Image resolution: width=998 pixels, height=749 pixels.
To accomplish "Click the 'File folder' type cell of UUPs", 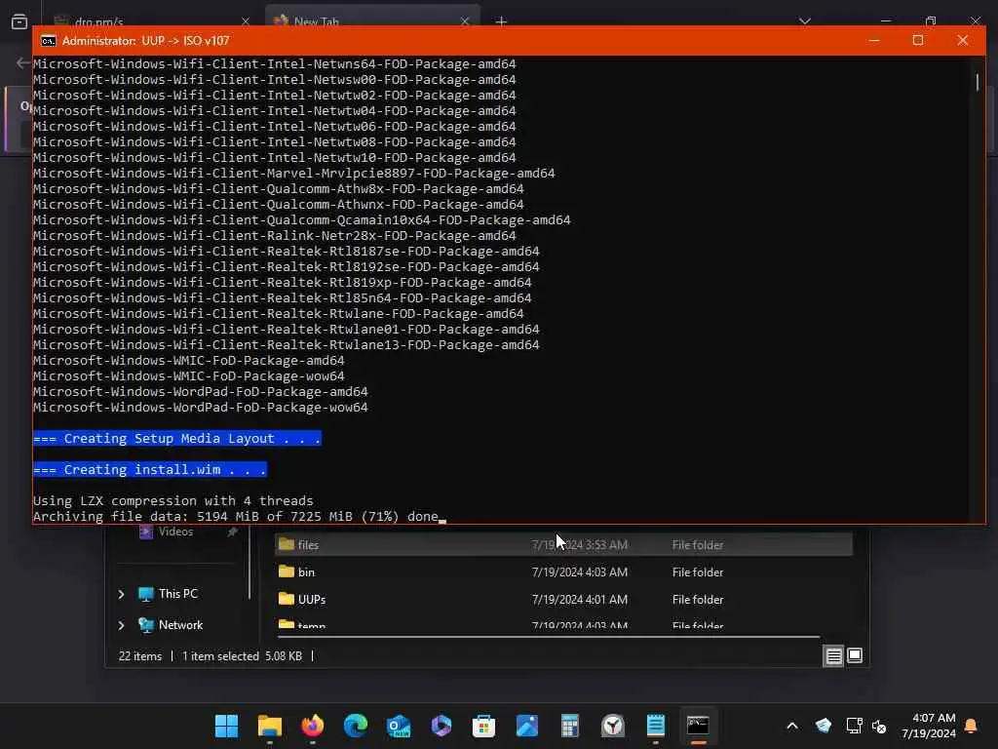I will 698,600.
